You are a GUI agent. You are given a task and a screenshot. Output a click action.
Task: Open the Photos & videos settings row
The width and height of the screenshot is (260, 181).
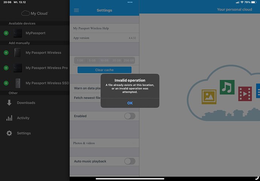104,143
